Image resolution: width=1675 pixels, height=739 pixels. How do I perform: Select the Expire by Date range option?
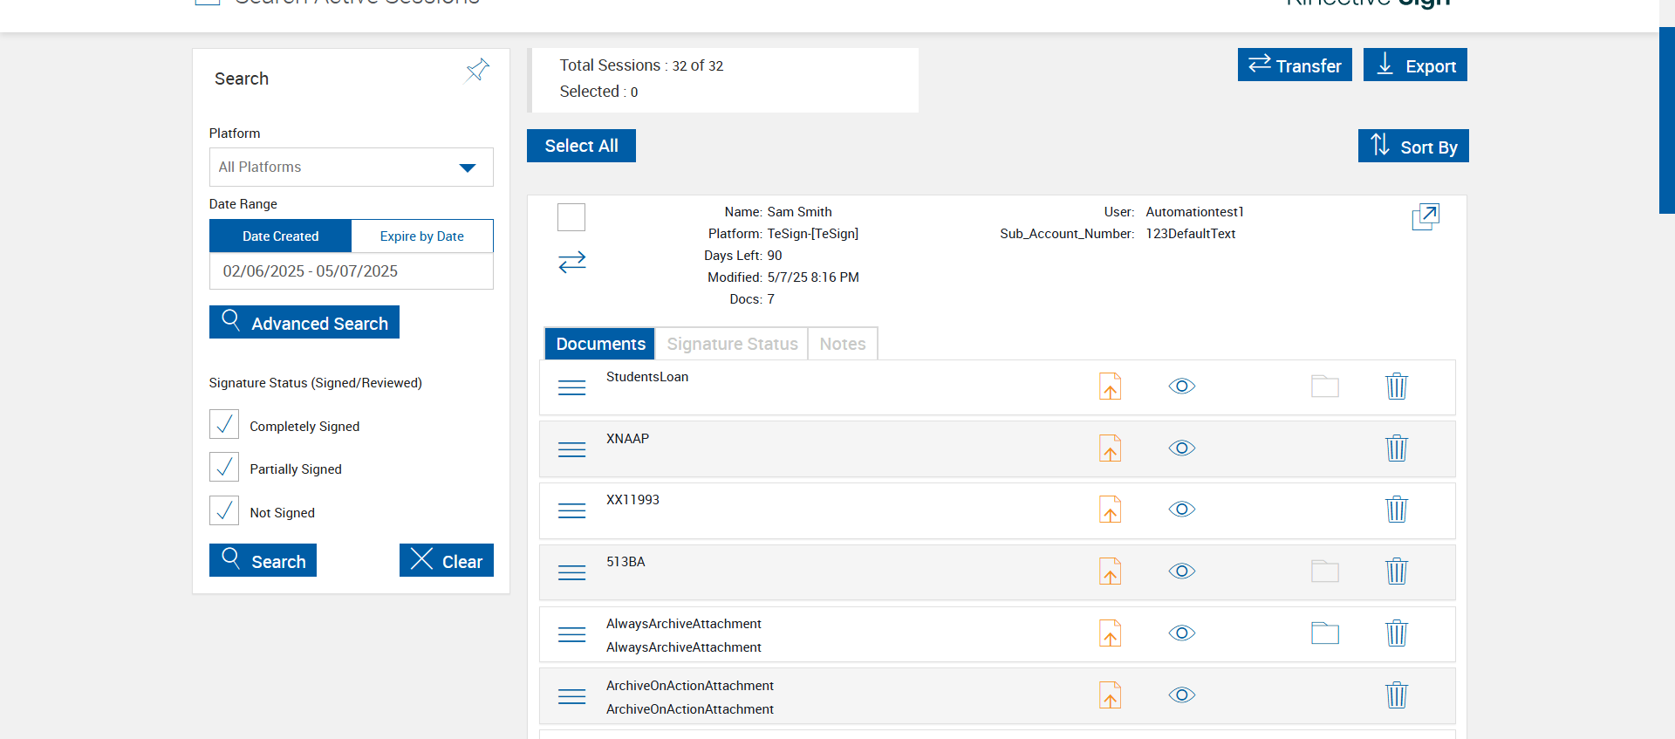pos(421,236)
